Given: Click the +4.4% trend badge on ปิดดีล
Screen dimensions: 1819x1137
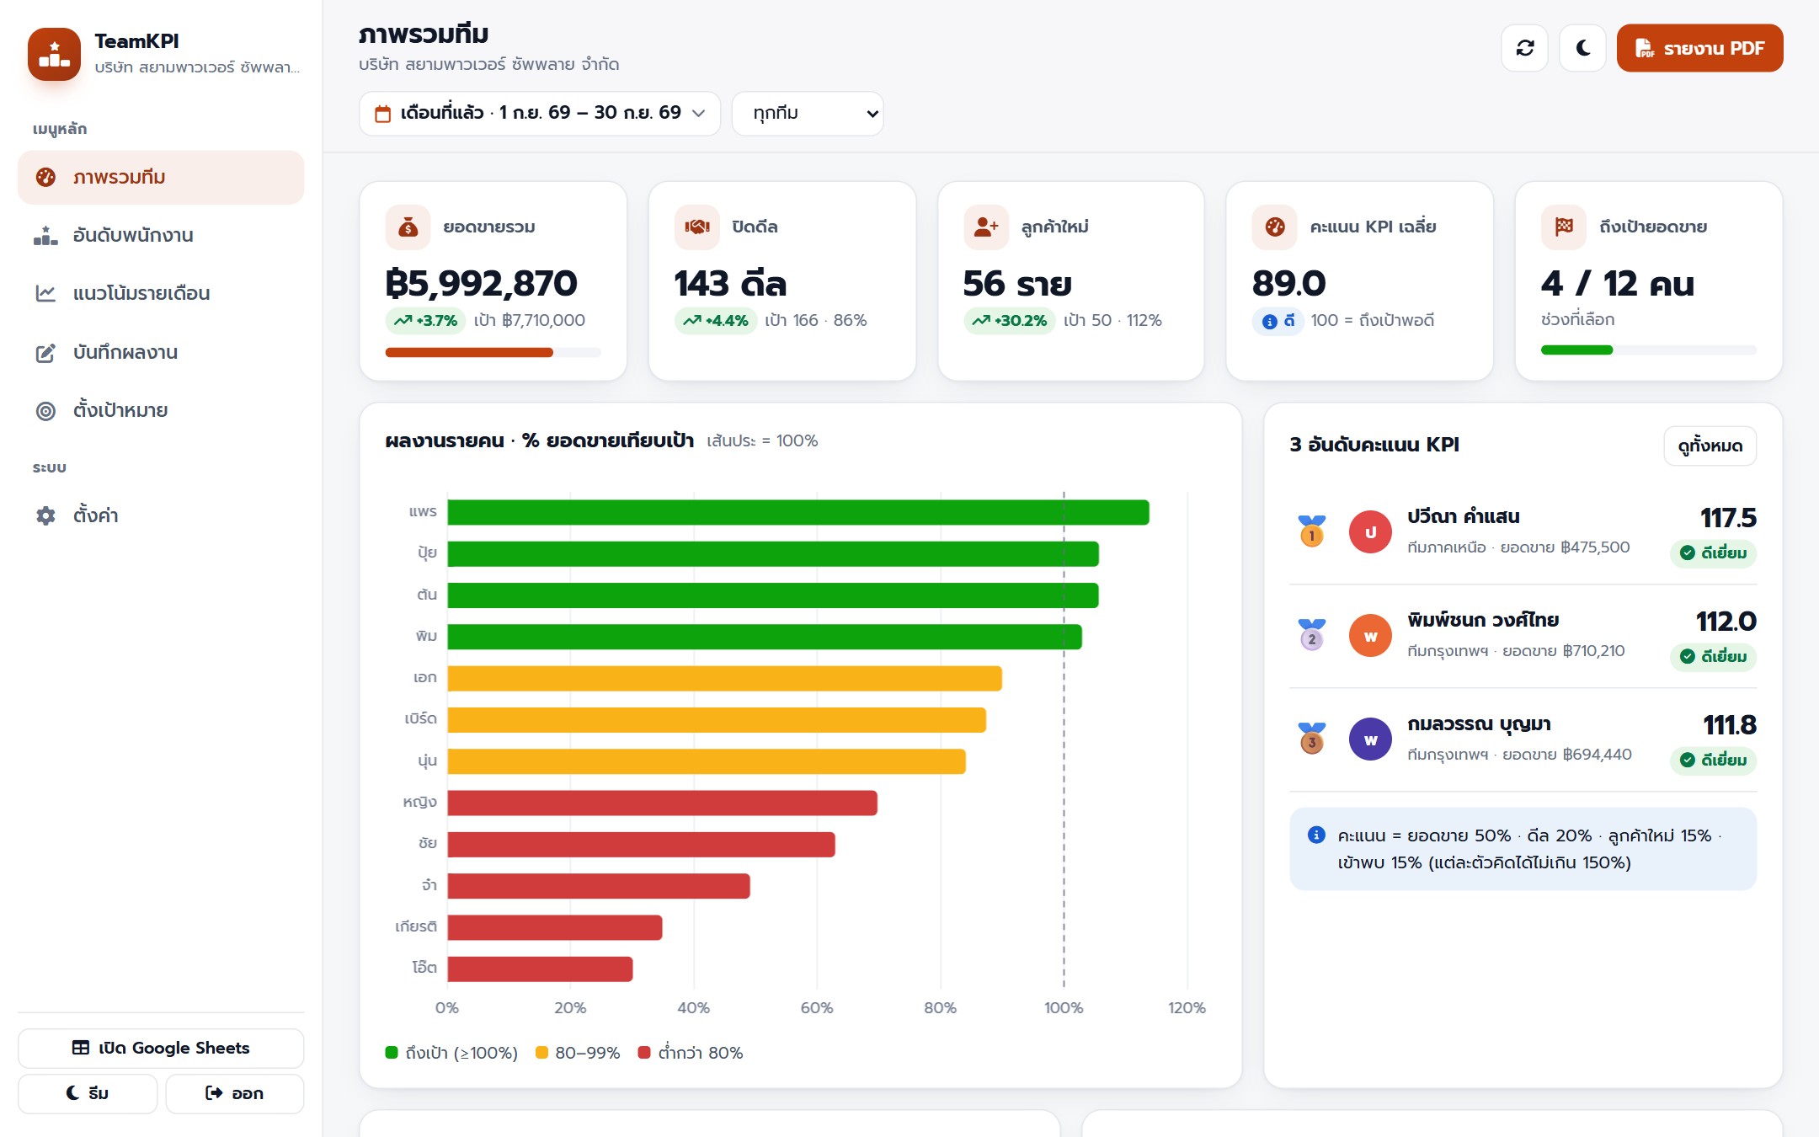Looking at the screenshot, I should [x=716, y=321].
